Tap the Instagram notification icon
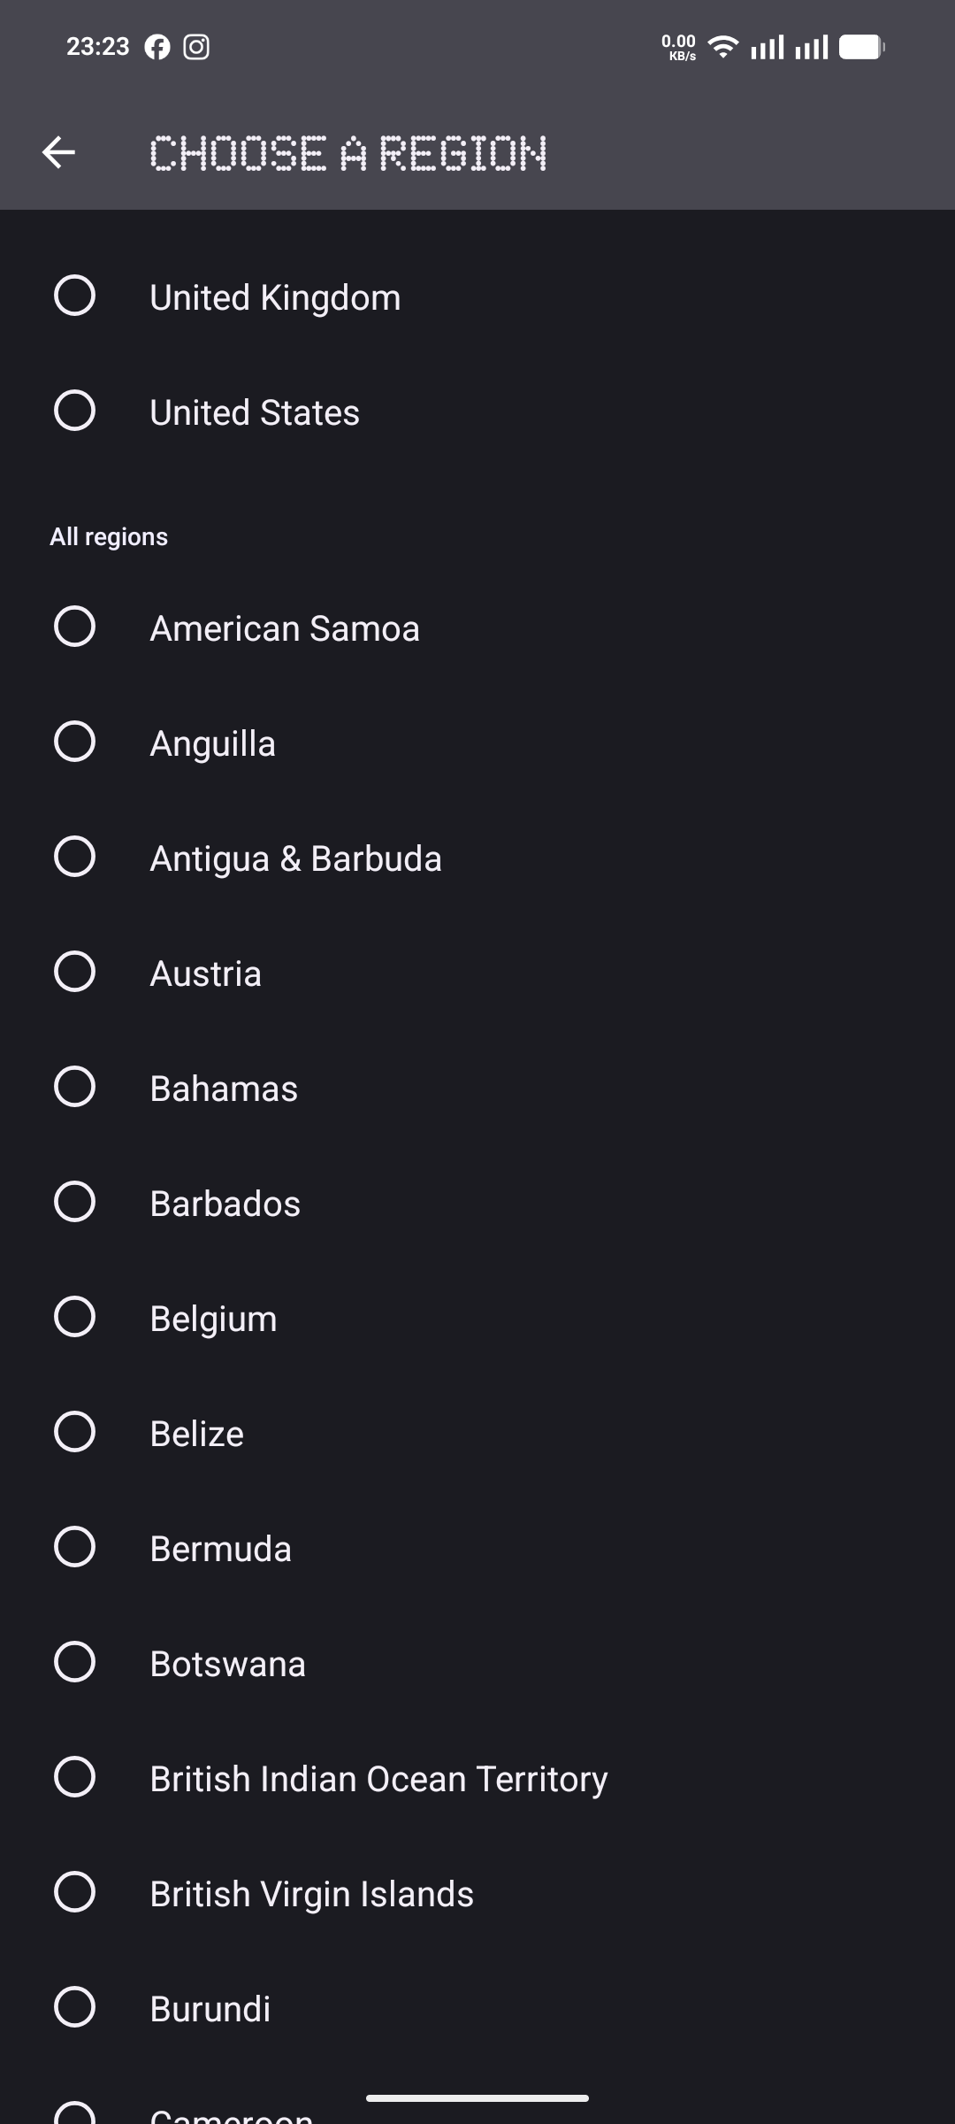The width and height of the screenshot is (955, 2124). point(196,47)
